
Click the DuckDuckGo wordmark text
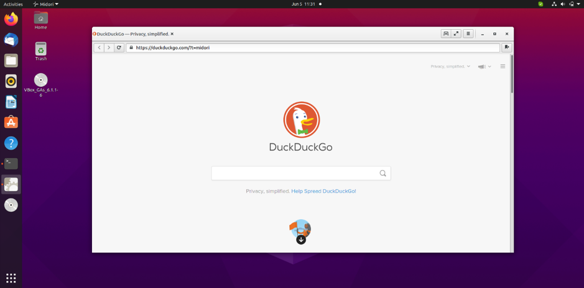pos(301,148)
